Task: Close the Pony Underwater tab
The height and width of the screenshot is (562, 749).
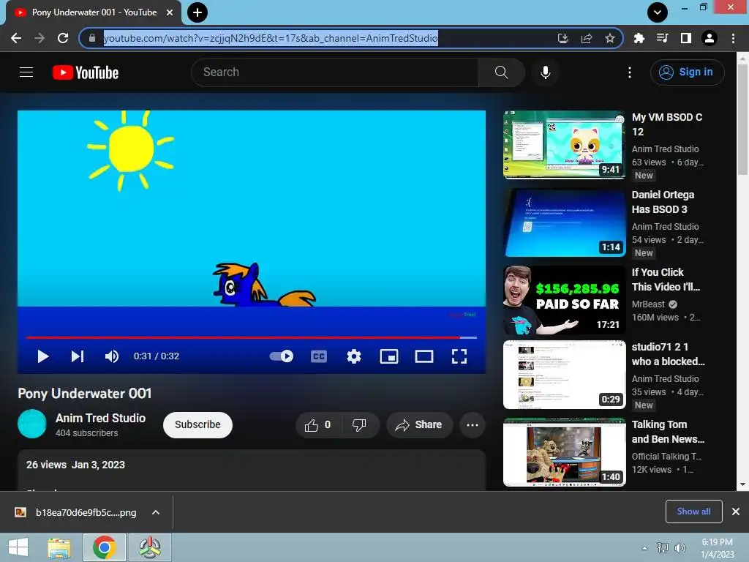Action: [x=170, y=12]
